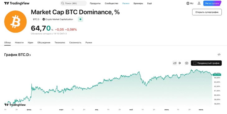227x114 pixels.
Task: Click Открыть суперграфик button
Action: coord(207,12)
